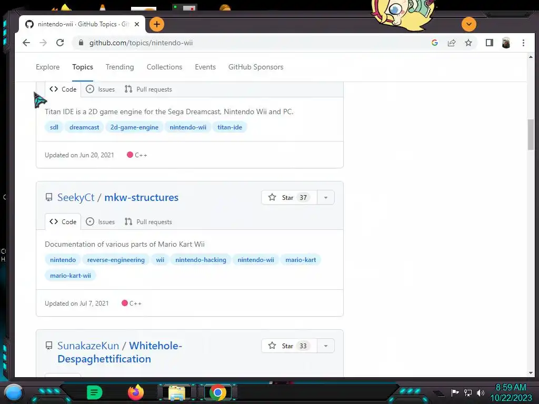The image size is (539, 404).
Task: Open Pull requests of Titan IDE card
Action: (x=148, y=89)
